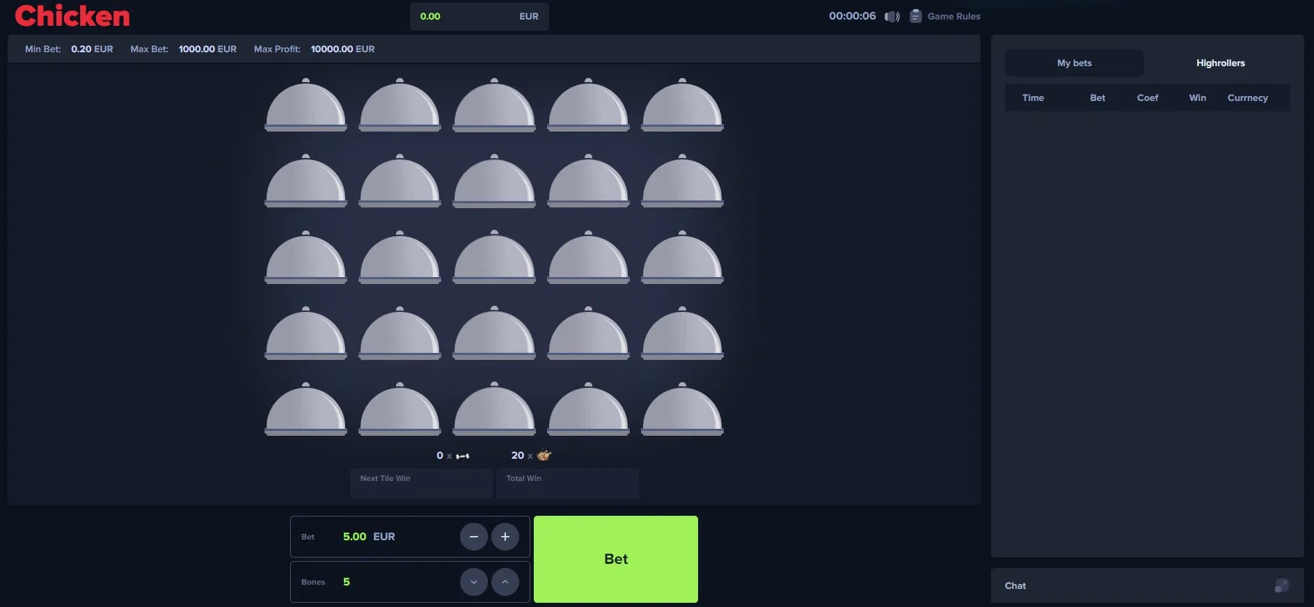This screenshot has height=607, width=1314.
Task: Raise the Bones count with up chevron
Action: click(505, 582)
